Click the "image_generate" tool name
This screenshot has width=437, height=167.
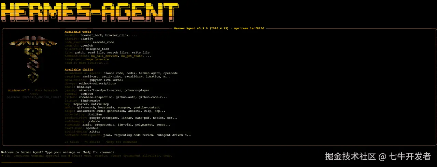pos(97,59)
